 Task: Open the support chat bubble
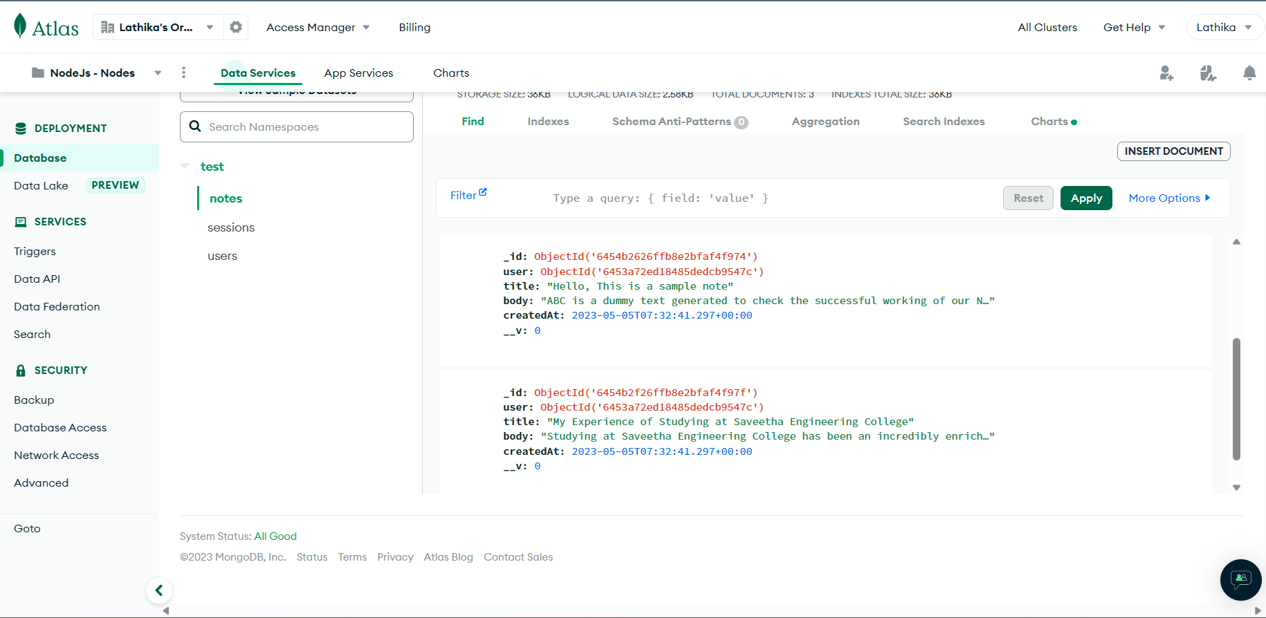pos(1241,579)
